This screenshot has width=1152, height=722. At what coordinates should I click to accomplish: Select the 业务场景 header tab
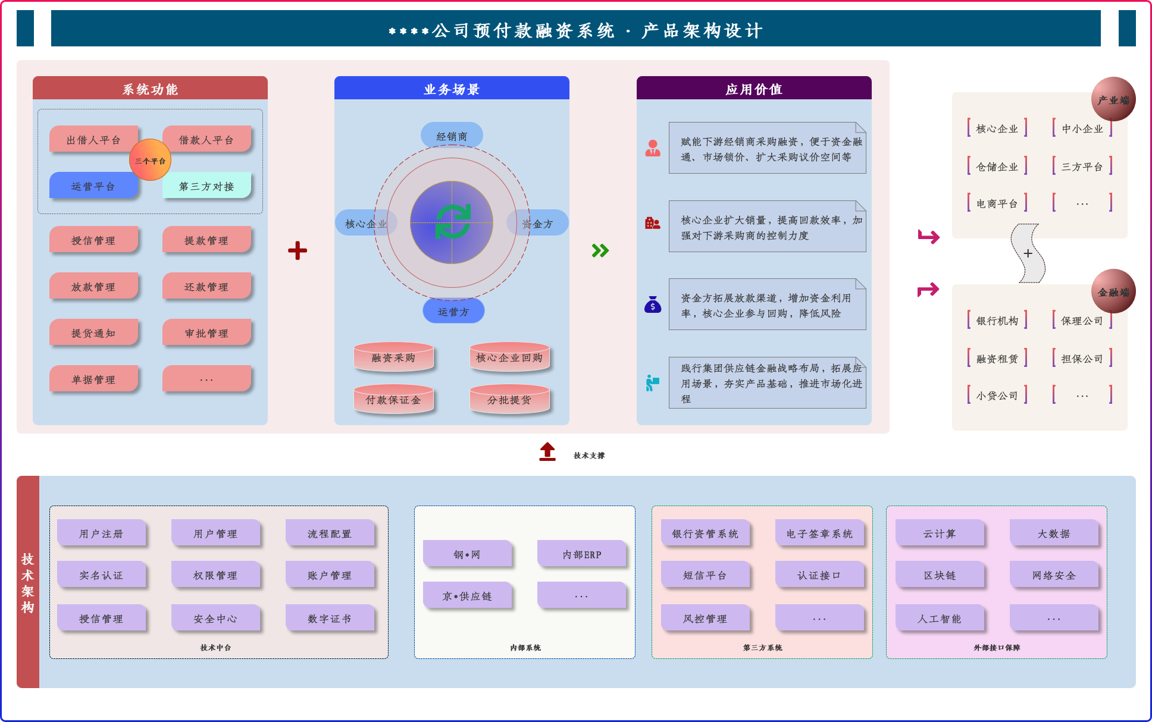pyautogui.click(x=452, y=88)
